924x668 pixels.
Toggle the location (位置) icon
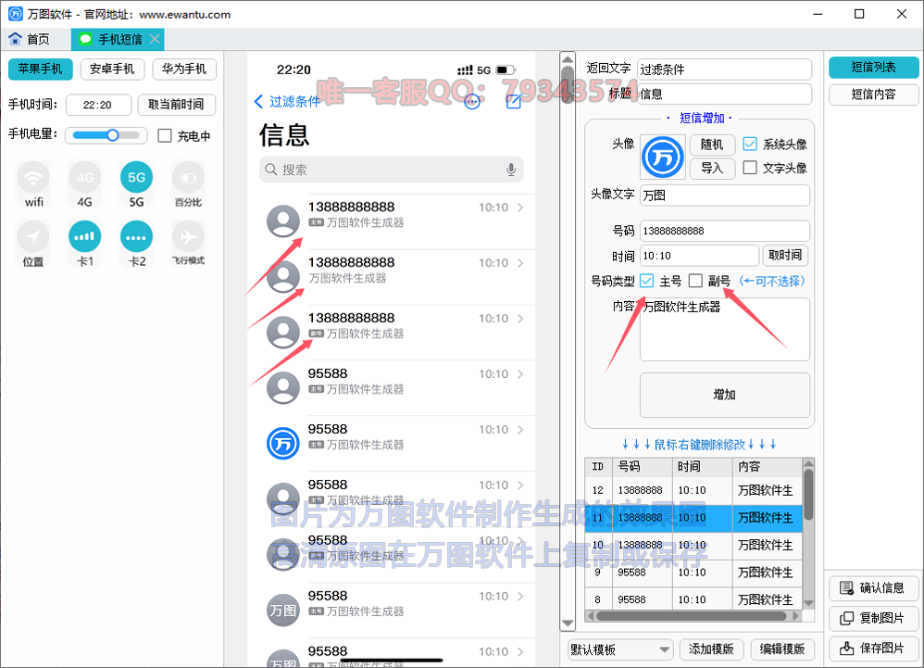(34, 237)
